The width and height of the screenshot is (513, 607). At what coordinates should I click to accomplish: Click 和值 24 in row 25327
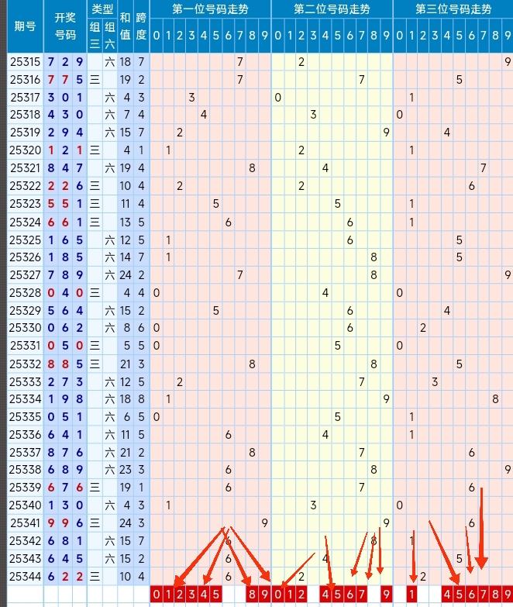(x=125, y=275)
